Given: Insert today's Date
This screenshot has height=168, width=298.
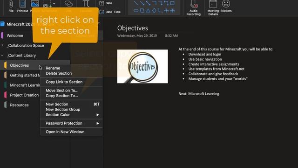Looking at the screenshot, I should coord(106,3).
